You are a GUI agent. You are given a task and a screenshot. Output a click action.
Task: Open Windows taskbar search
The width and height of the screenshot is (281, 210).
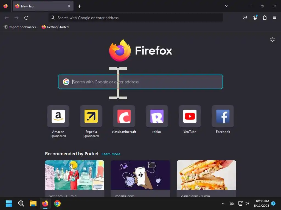[x=21, y=203]
